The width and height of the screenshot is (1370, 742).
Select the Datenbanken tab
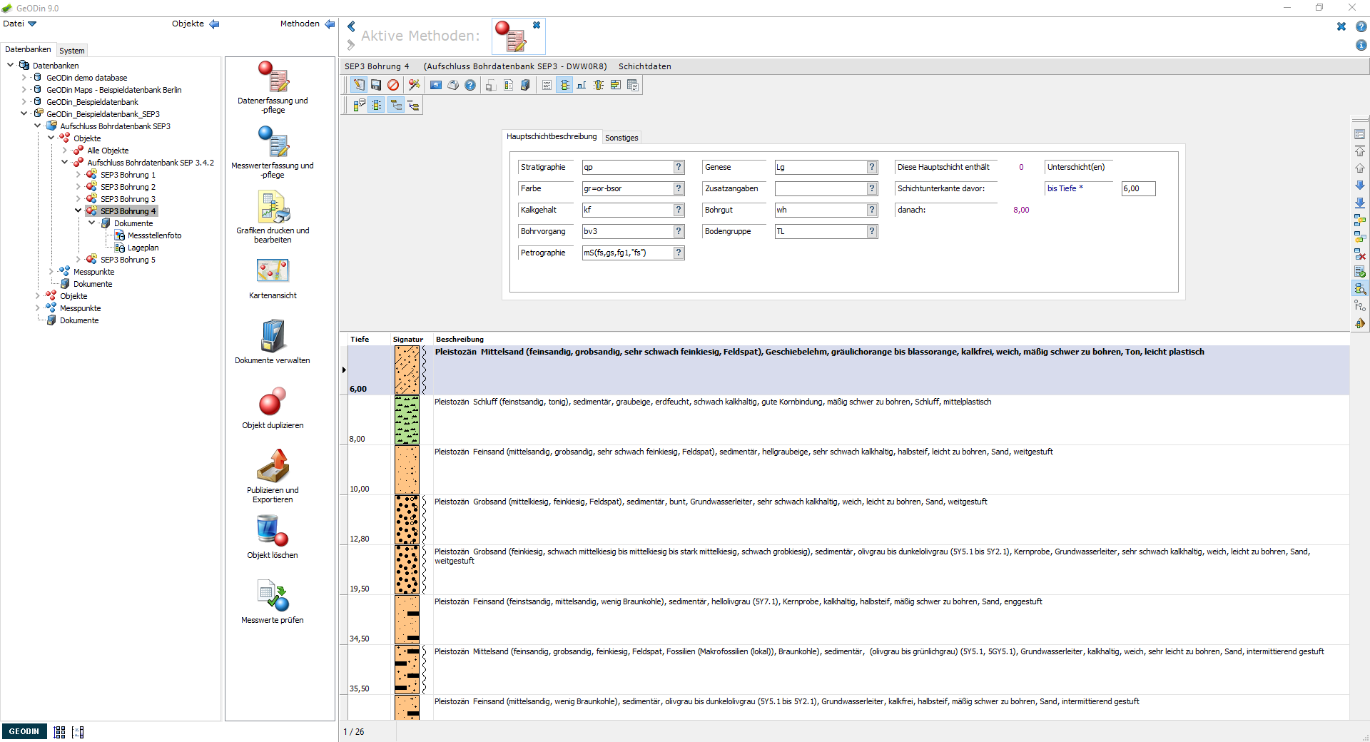click(28, 49)
